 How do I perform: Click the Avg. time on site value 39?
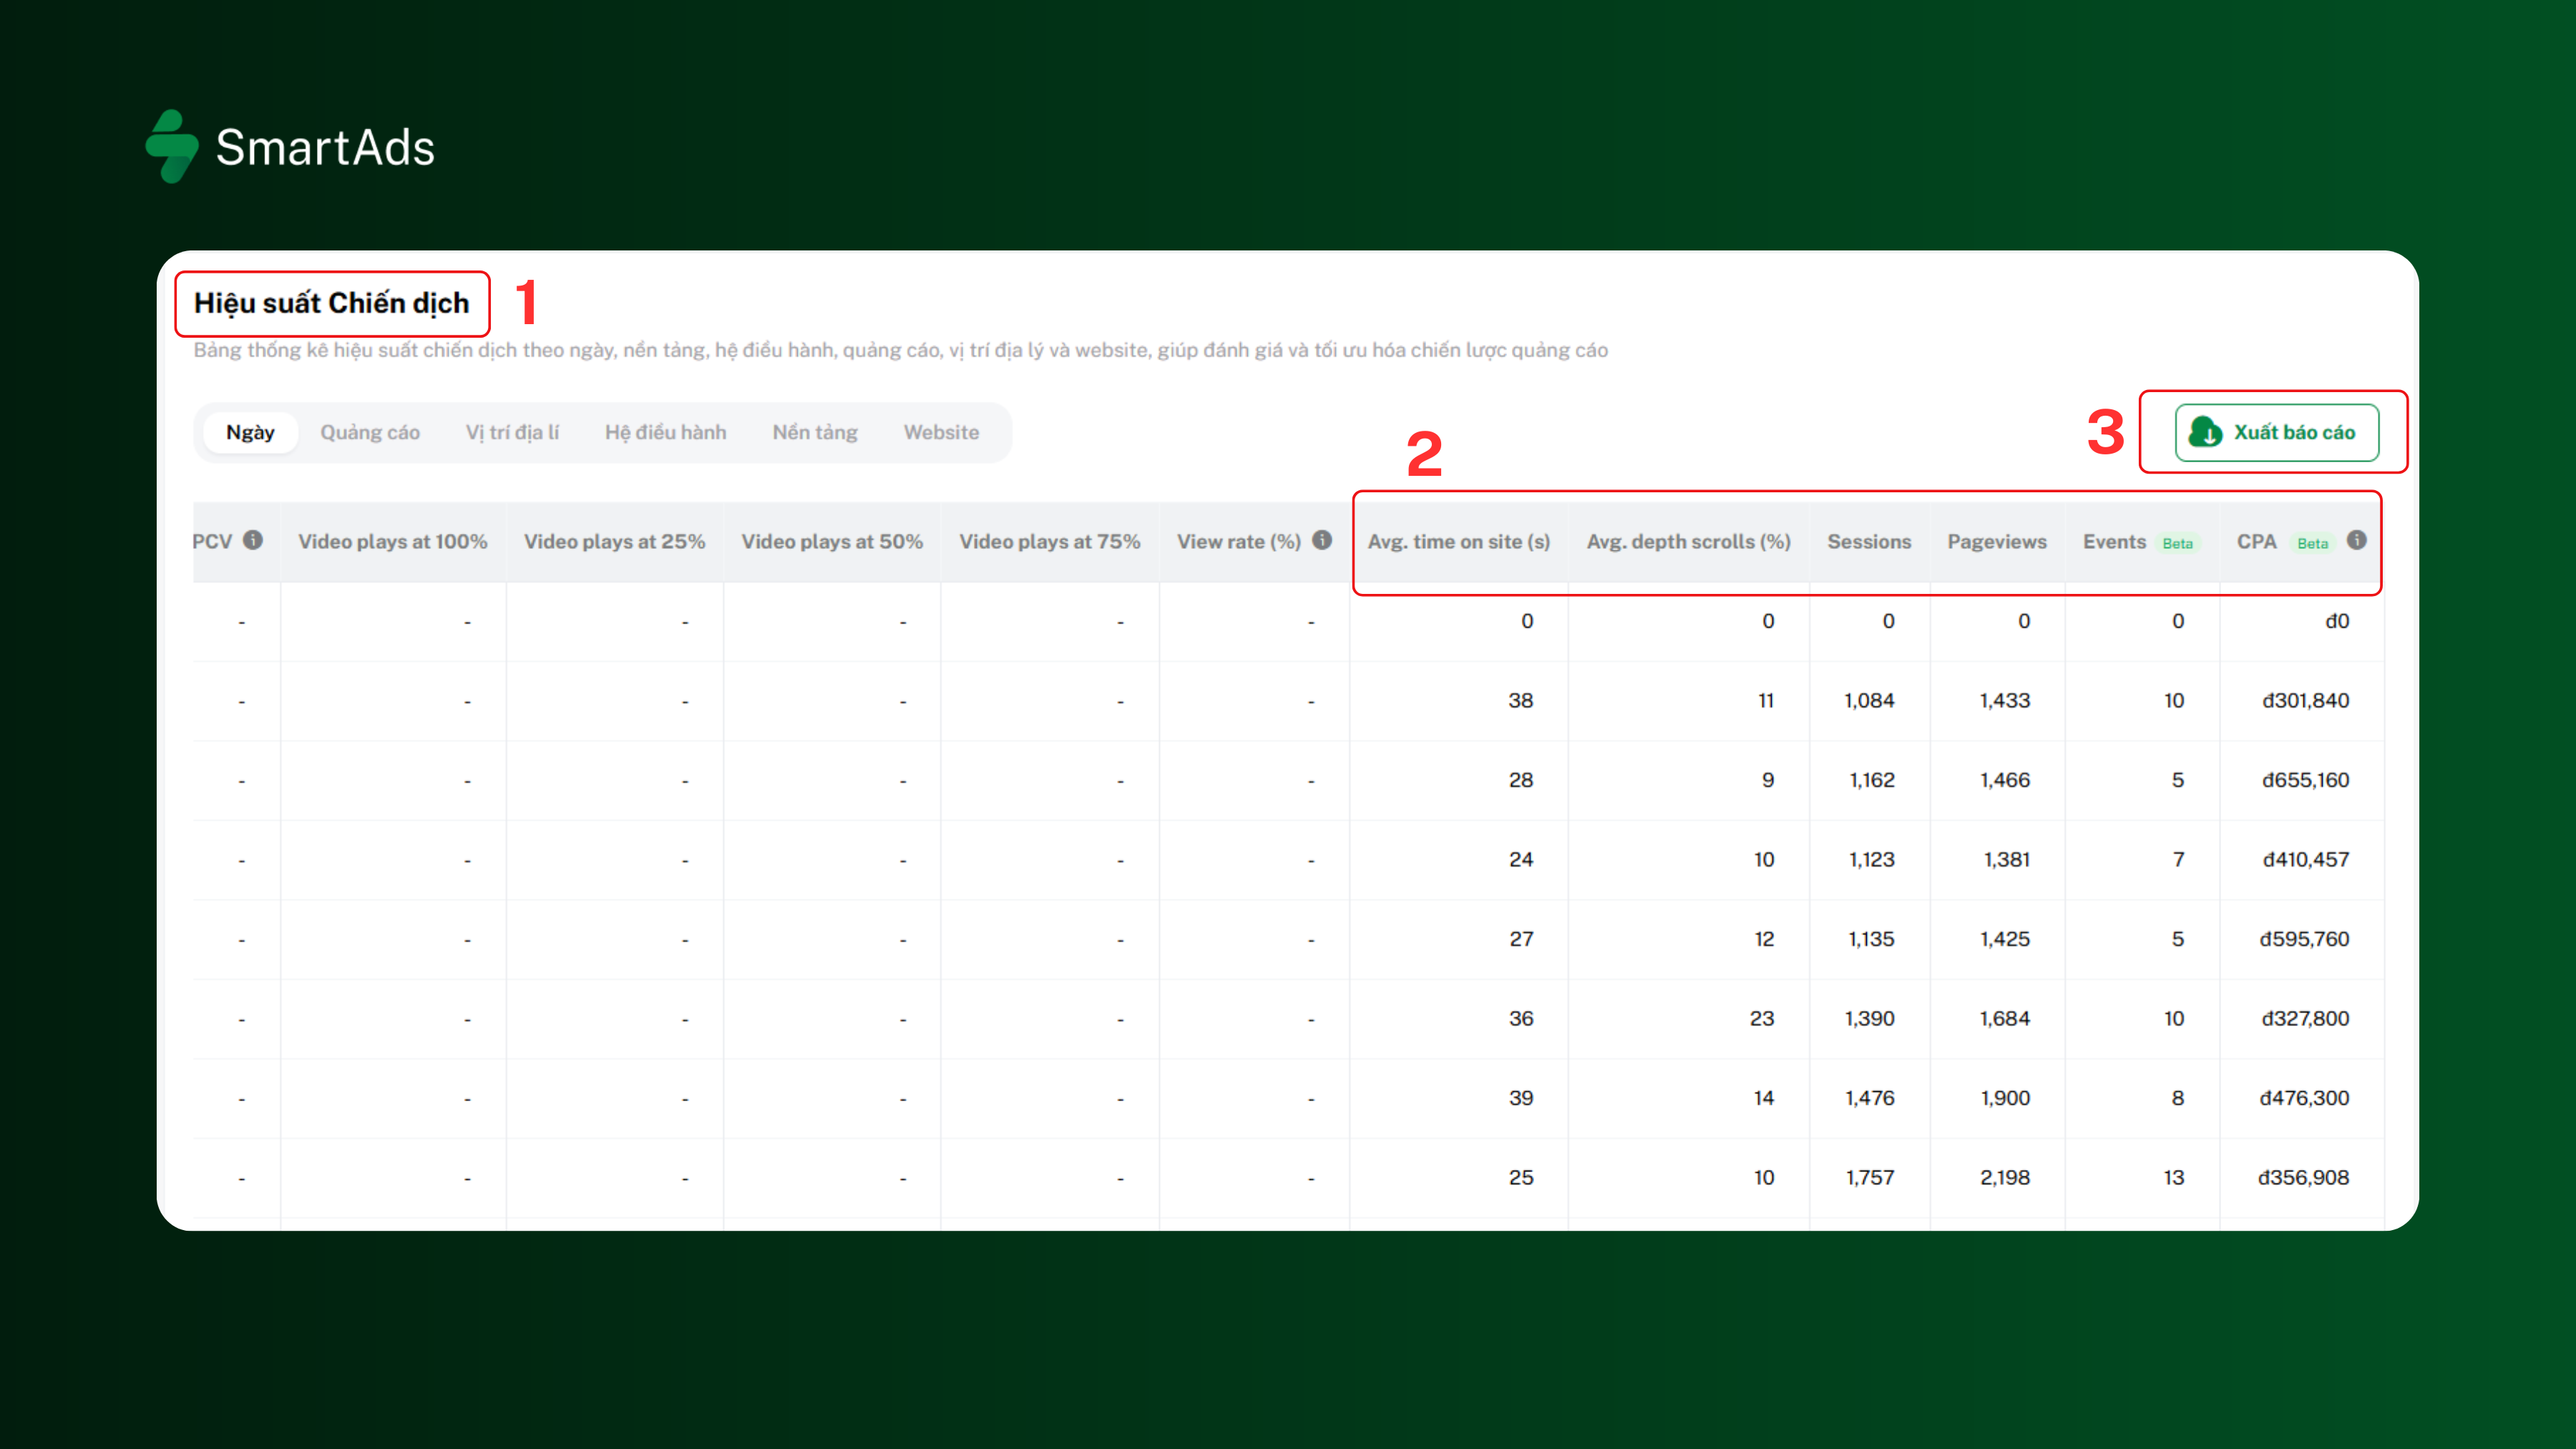pyautogui.click(x=1521, y=1098)
